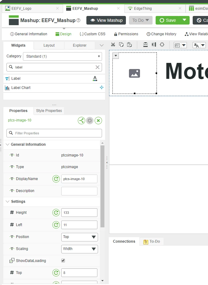208x285 pixels.
Task: Select the Connections tab
Action: (124, 241)
